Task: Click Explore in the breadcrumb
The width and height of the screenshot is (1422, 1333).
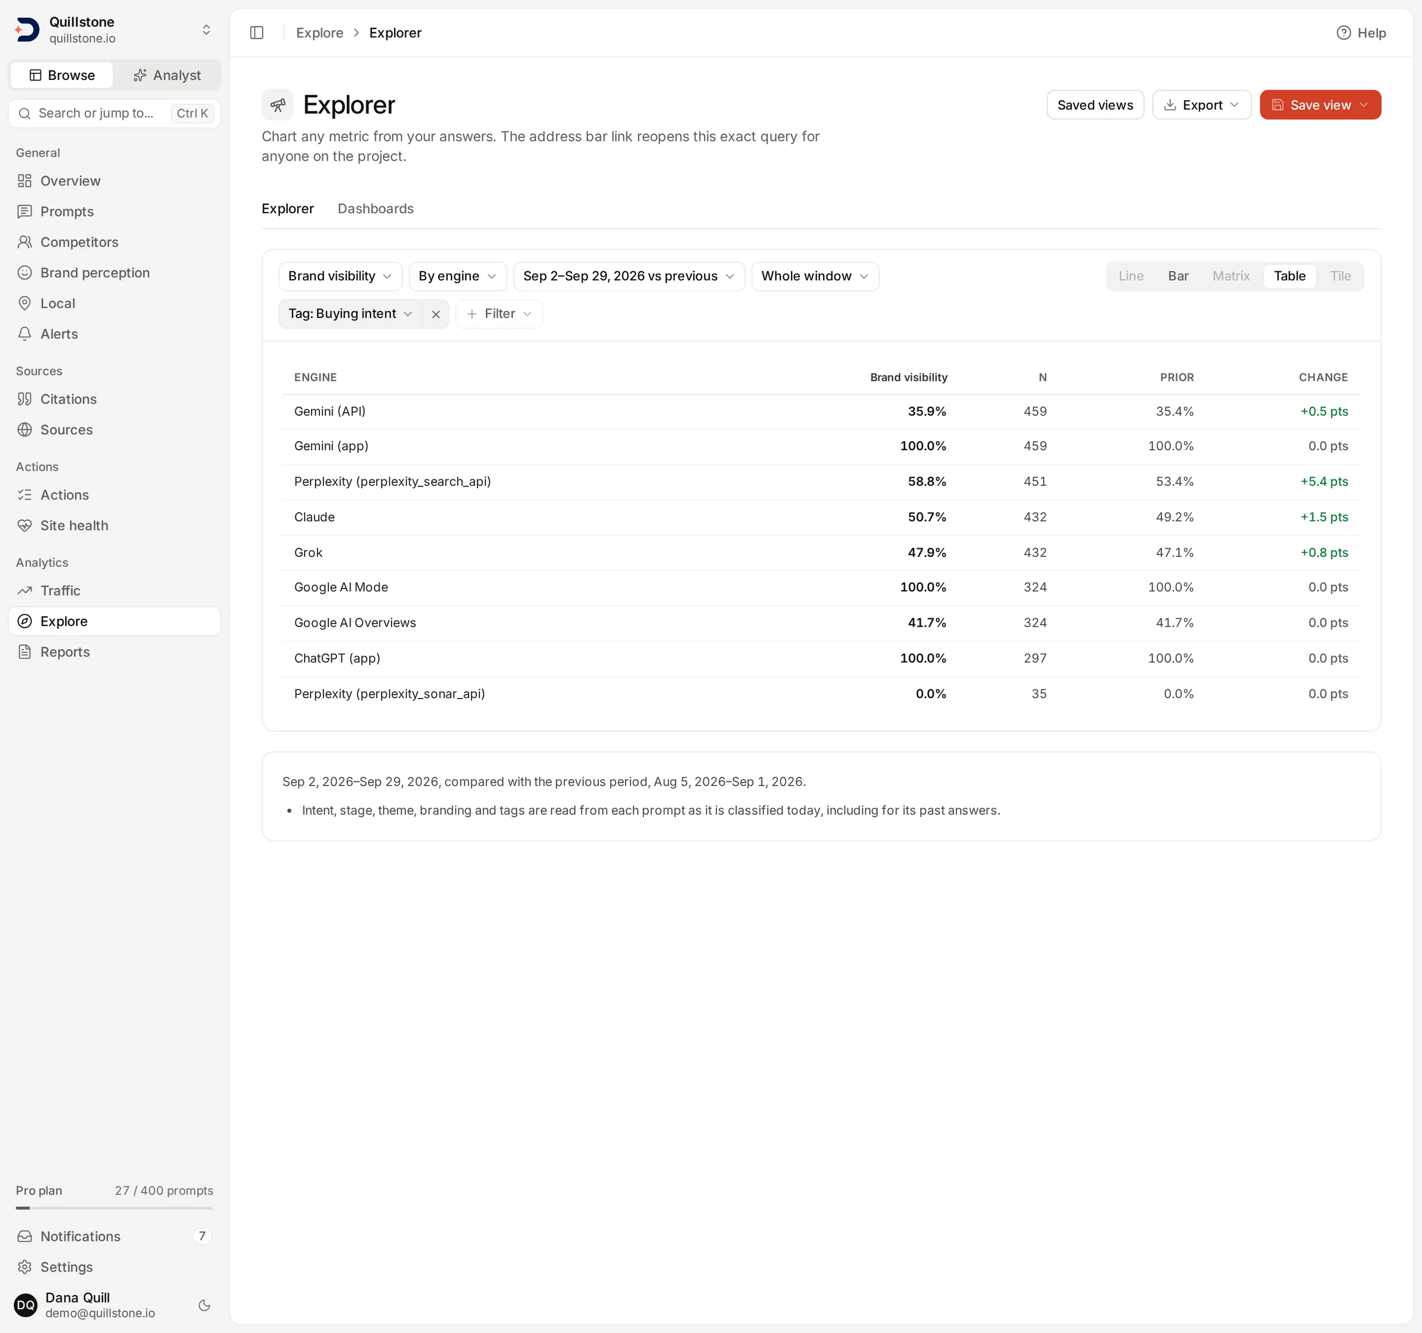Action: point(320,33)
